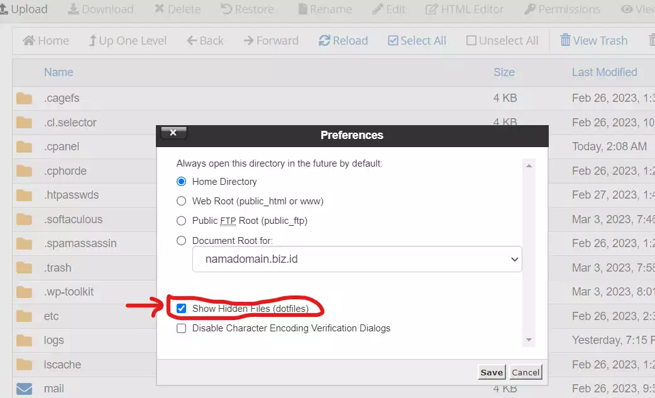Click the dialog scrollbar up arrow
Viewport: 655px width, 398px height.
click(529, 166)
